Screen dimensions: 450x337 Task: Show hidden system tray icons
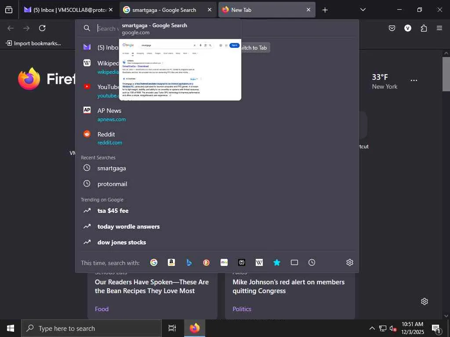pos(372,328)
